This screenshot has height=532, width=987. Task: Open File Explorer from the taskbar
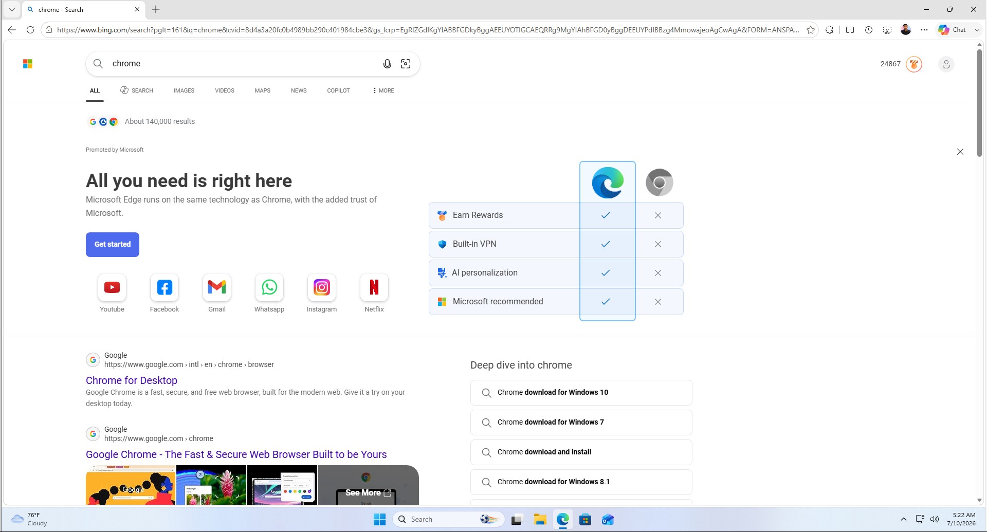539,520
